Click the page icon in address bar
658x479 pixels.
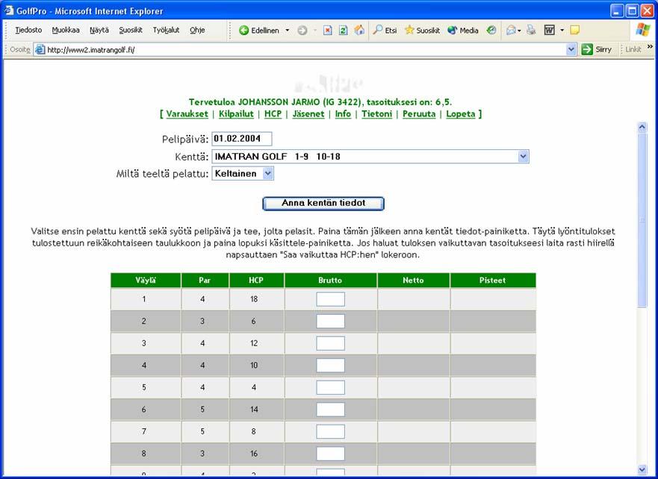point(40,49)
